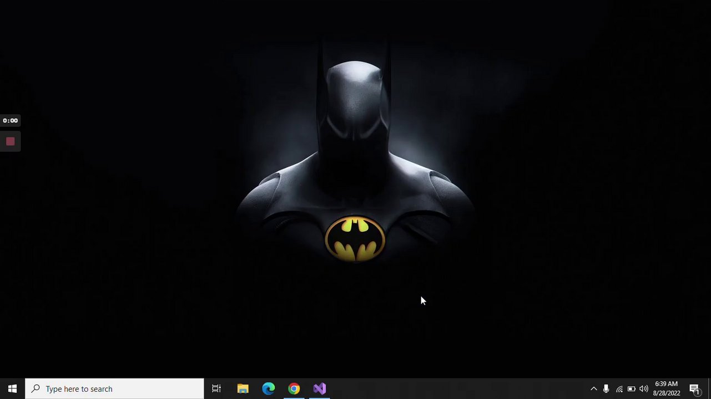Image resolution: width=711 pixels, height=399 pixels.
Task: Open Microsoft Edge from the taskbar
Action: [x=268, y=389]
